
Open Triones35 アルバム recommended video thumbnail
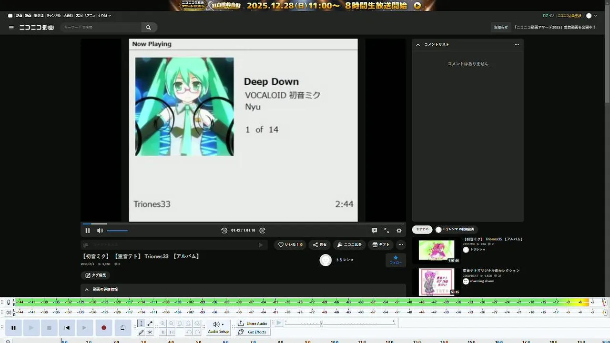437,250
